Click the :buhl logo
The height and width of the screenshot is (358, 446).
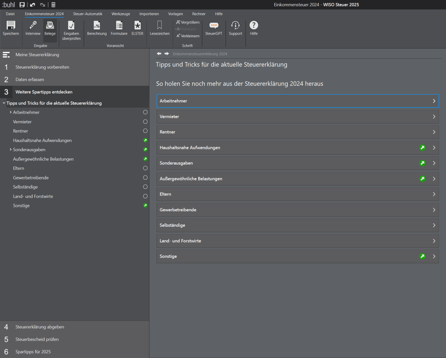(9, 5)
